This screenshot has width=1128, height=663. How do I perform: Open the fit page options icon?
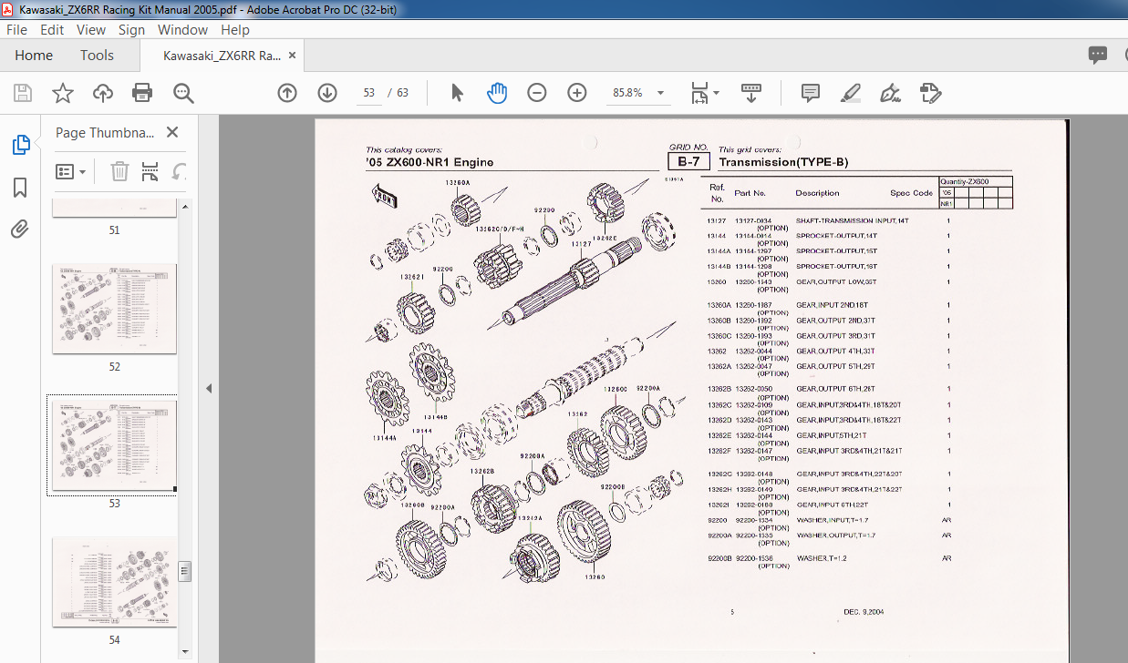coord(699,93)
